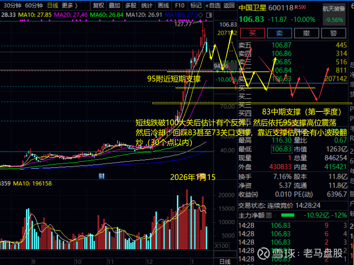Click the 量比 value 0.67

click(340, 140)
